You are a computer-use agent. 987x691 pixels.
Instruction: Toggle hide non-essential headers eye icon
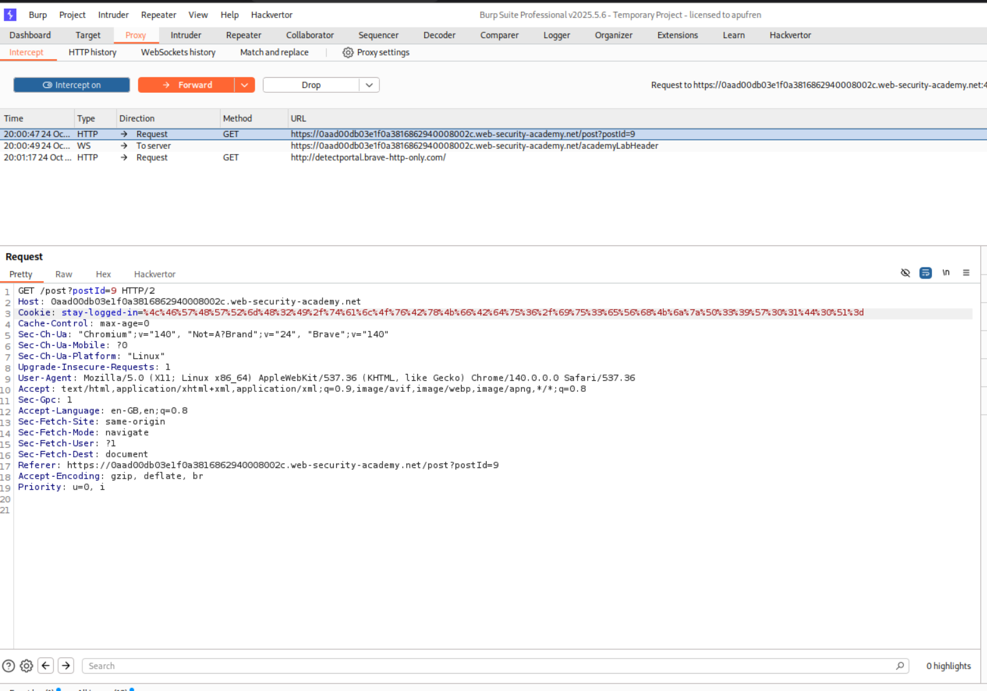click(905, 273)
